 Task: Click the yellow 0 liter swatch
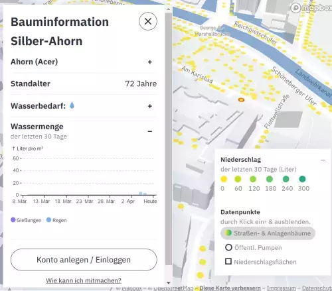[224, 179]
